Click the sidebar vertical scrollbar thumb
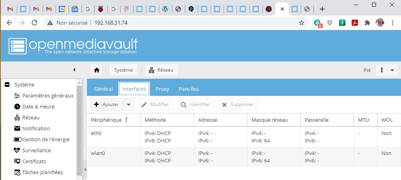 (x=79, y=130)
